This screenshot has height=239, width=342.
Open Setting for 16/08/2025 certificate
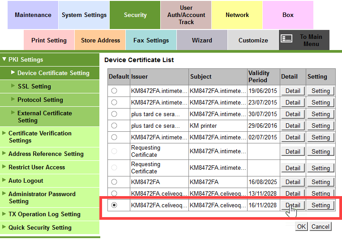point(321,182)
